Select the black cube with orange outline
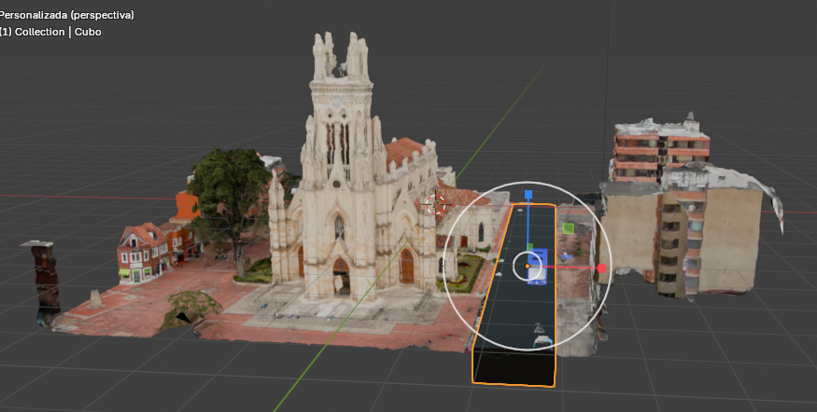The image size is (817, 412). click(x=512, y=362)
